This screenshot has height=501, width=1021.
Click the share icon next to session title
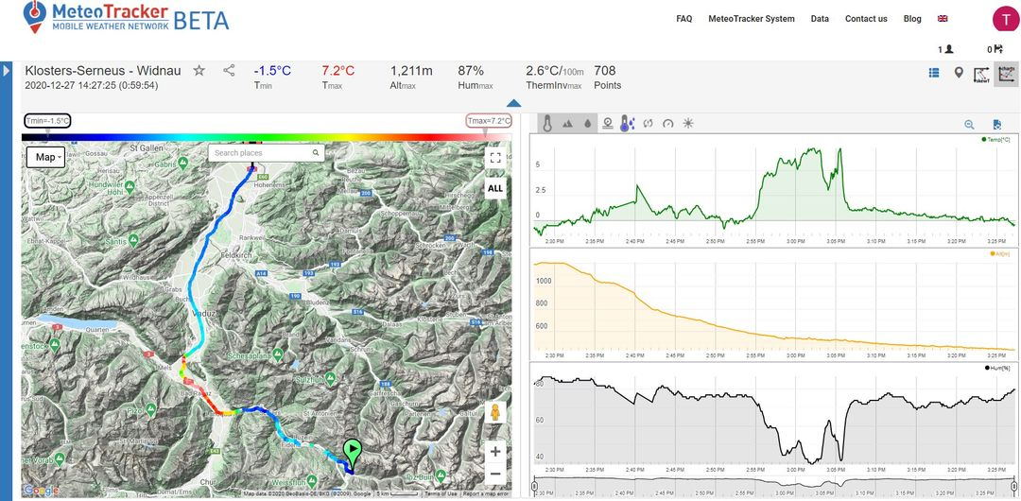tap(229, 71)
